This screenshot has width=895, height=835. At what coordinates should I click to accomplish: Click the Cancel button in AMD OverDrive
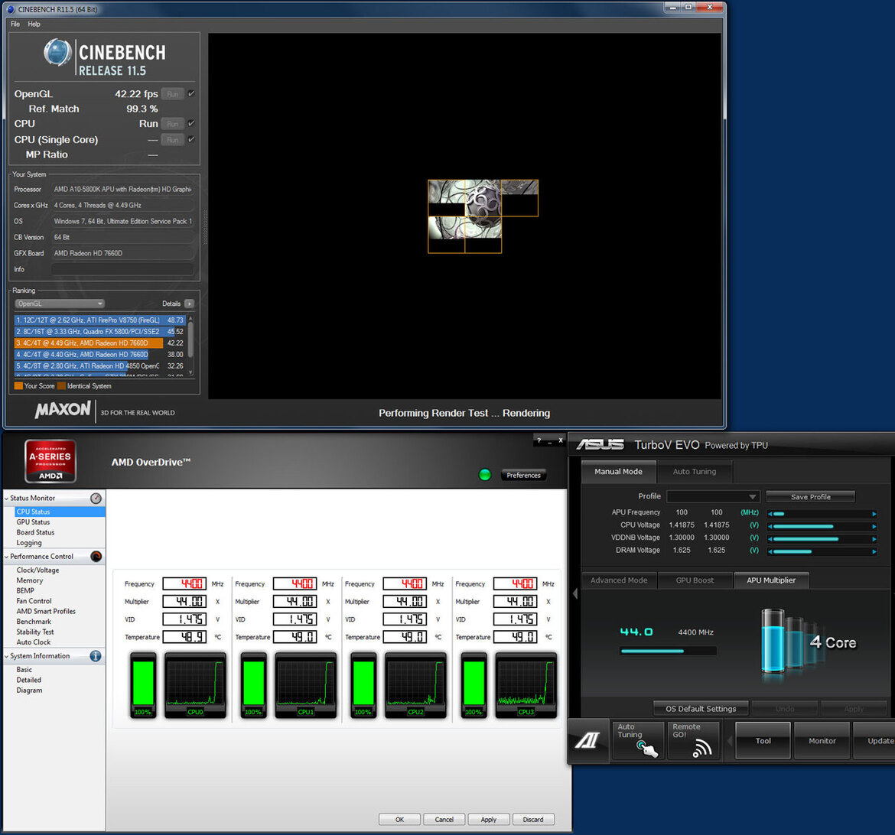click(444, 820)
